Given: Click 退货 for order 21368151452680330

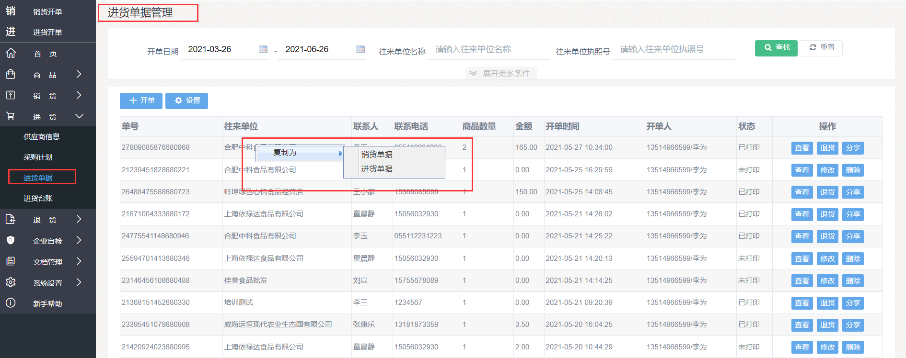Looking at the screenshot, I should (x=827, y=302).
